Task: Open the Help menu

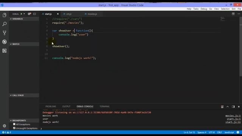Action: click(x=189, y=9)
